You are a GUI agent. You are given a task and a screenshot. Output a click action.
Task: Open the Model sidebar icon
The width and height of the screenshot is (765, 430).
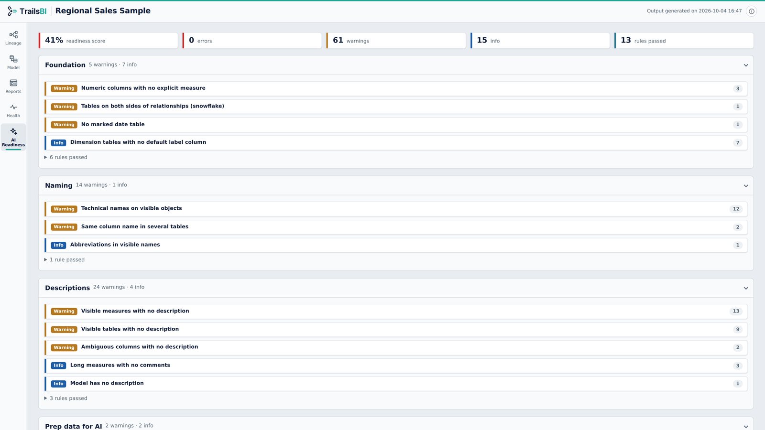pyautogui.click(x=13, y=63)
